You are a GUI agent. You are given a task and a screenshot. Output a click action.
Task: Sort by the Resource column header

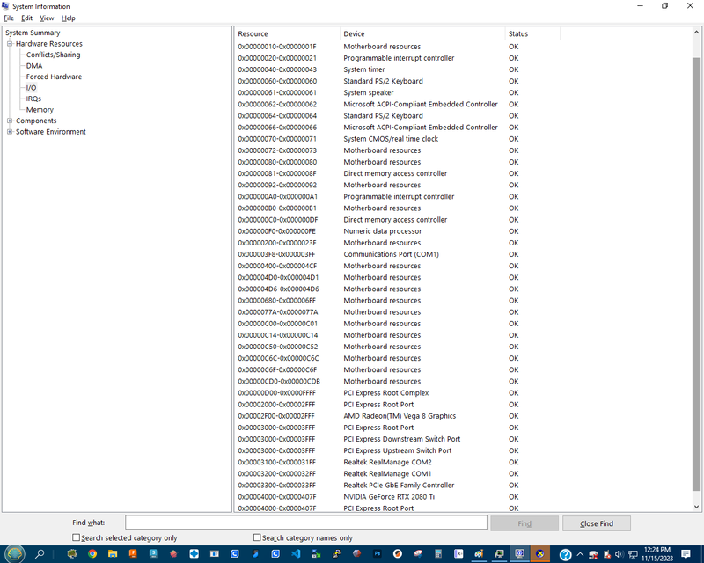point(288,33)
